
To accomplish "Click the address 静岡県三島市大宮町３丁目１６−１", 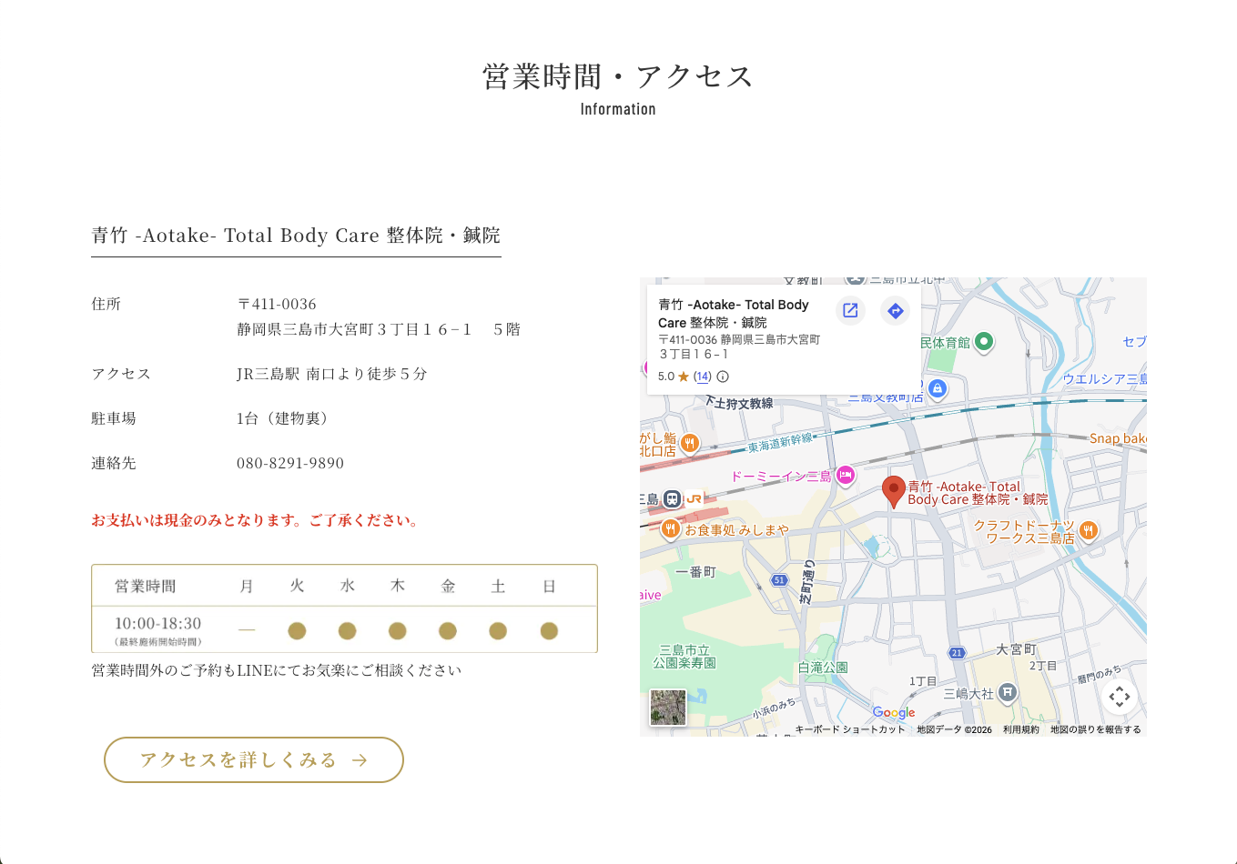I will (355, 329).
